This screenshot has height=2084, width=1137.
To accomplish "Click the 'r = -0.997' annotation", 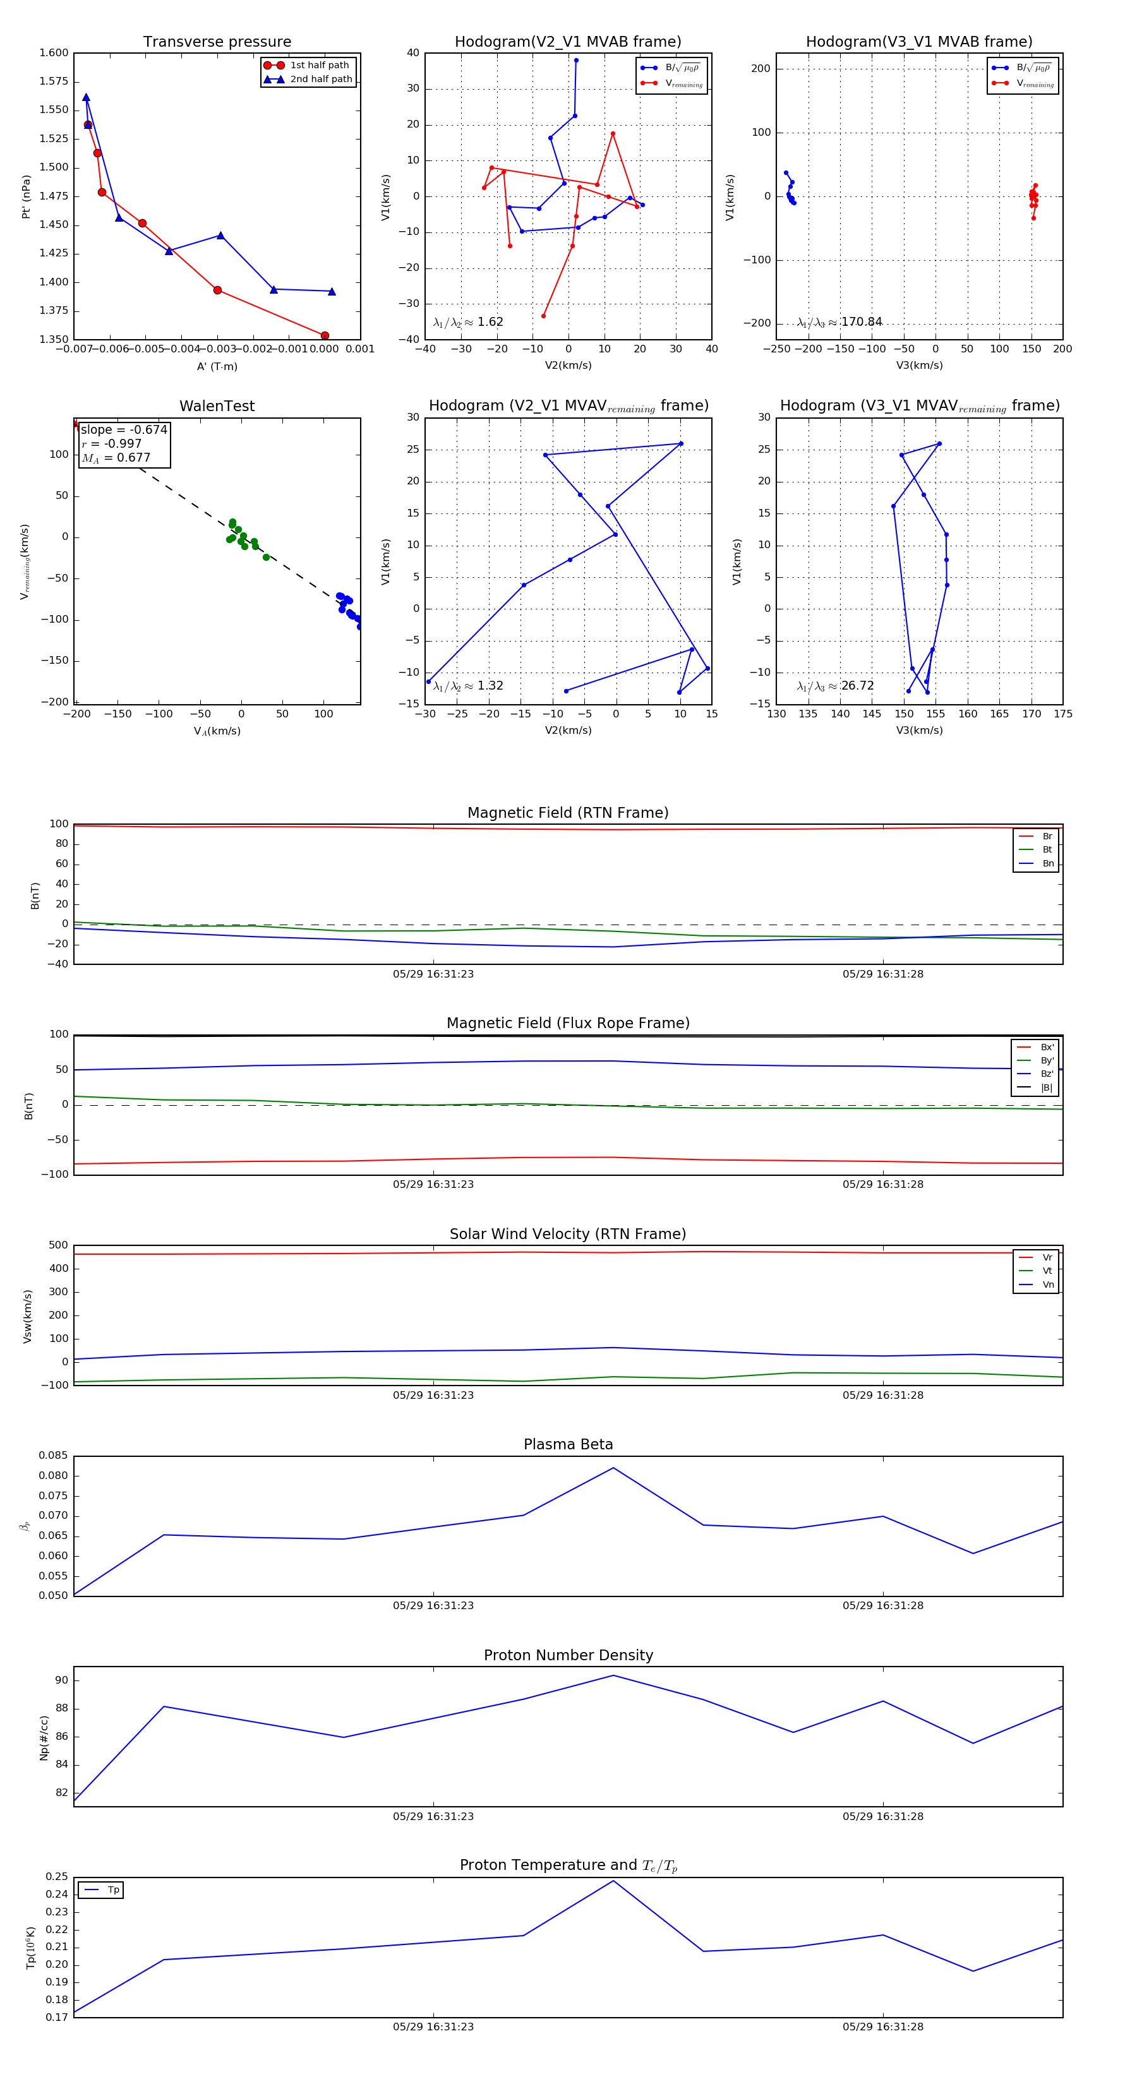I will [x=112, y=443].
